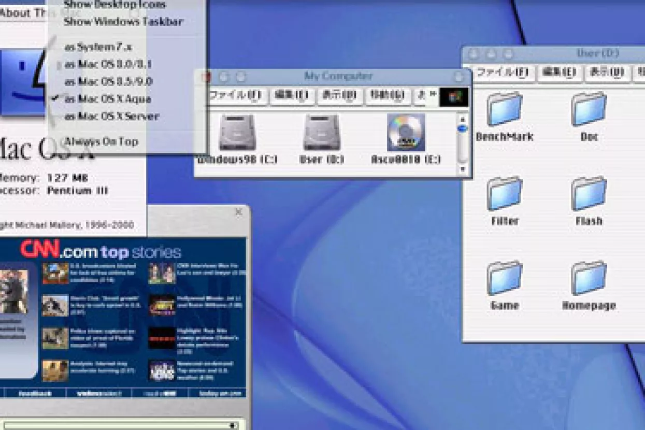Open the User (D:) drive in My Computer
The height and width of the screenshot is (430, 645).
pos(321,133)
